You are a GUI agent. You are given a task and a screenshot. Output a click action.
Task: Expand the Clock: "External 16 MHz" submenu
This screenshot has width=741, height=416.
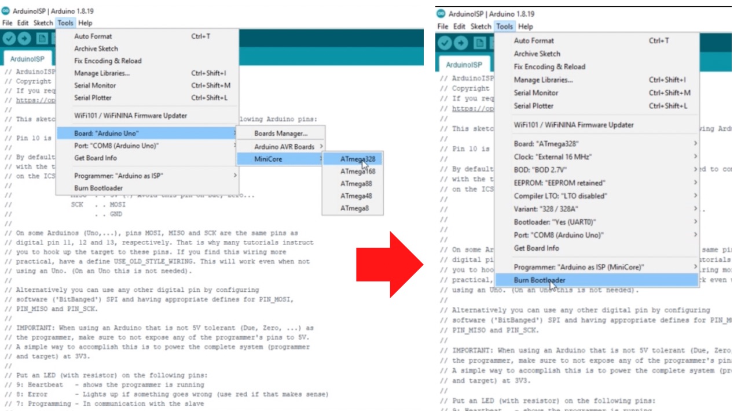point(597,157)
